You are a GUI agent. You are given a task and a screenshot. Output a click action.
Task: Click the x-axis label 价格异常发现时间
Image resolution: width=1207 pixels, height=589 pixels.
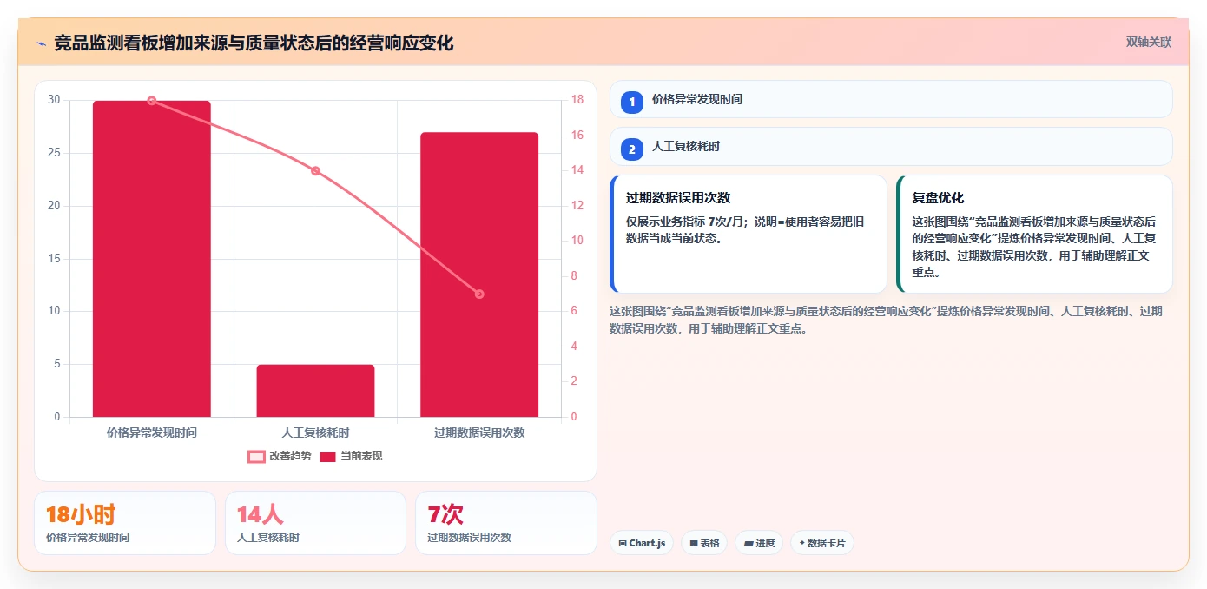[152, 433]
